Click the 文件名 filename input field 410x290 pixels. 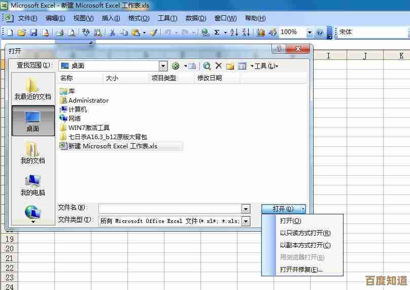(x=169, y=209)
